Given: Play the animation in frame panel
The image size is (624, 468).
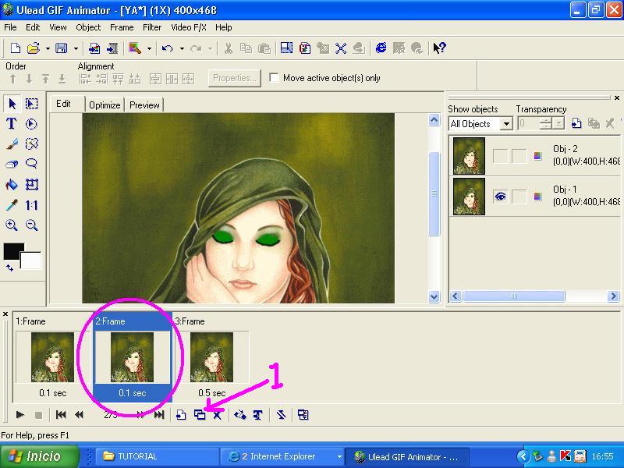Looking at the screenshot, I should [20, 415].
